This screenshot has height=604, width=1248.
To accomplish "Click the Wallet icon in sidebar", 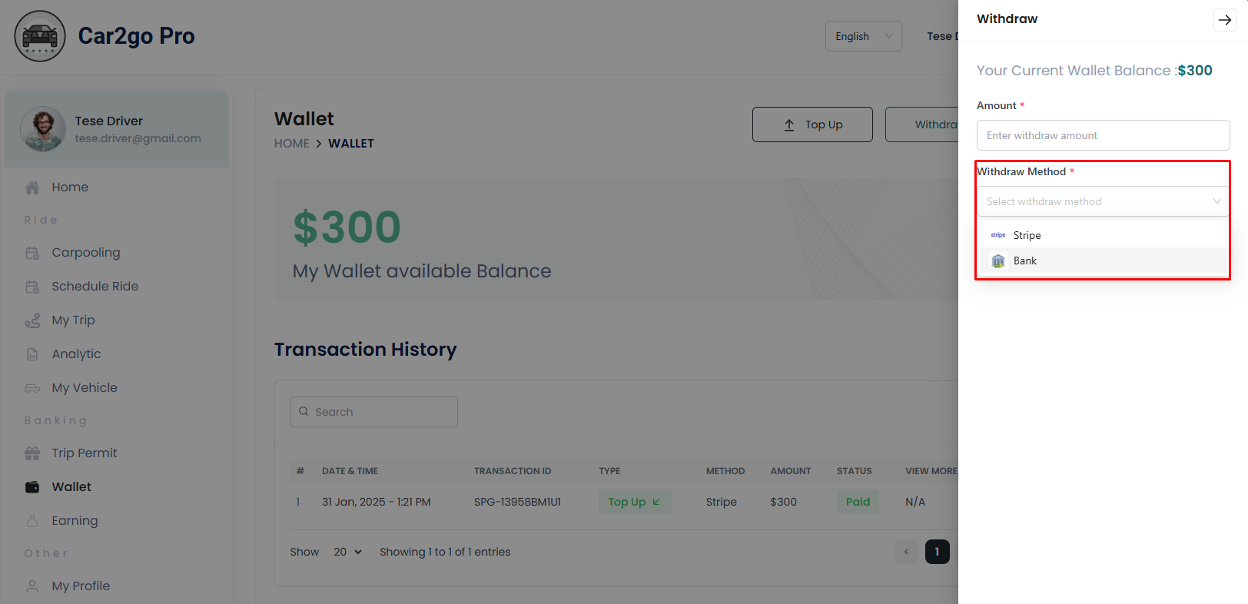I will pyautogui.click(x=32, y=487).
